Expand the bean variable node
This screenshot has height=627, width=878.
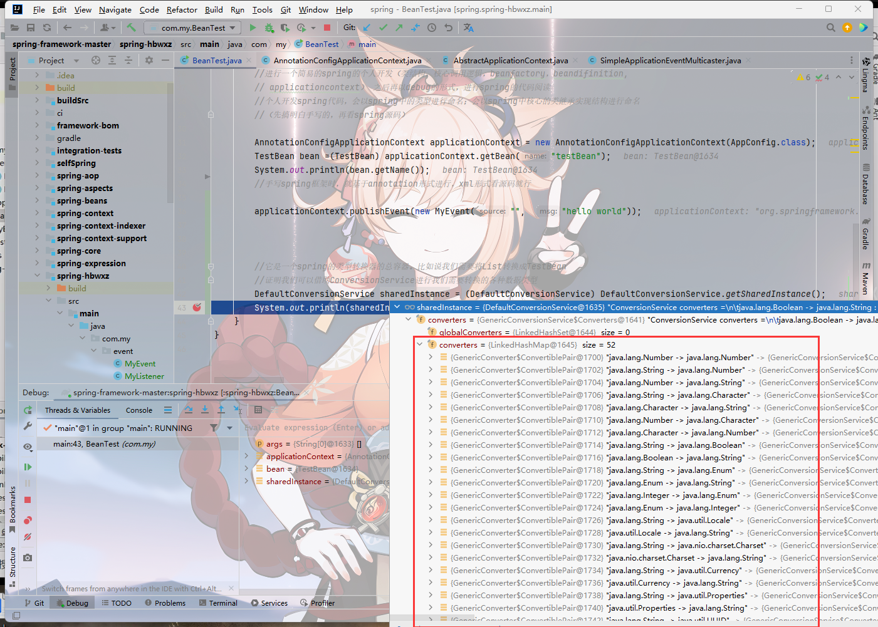click(247, 469)
